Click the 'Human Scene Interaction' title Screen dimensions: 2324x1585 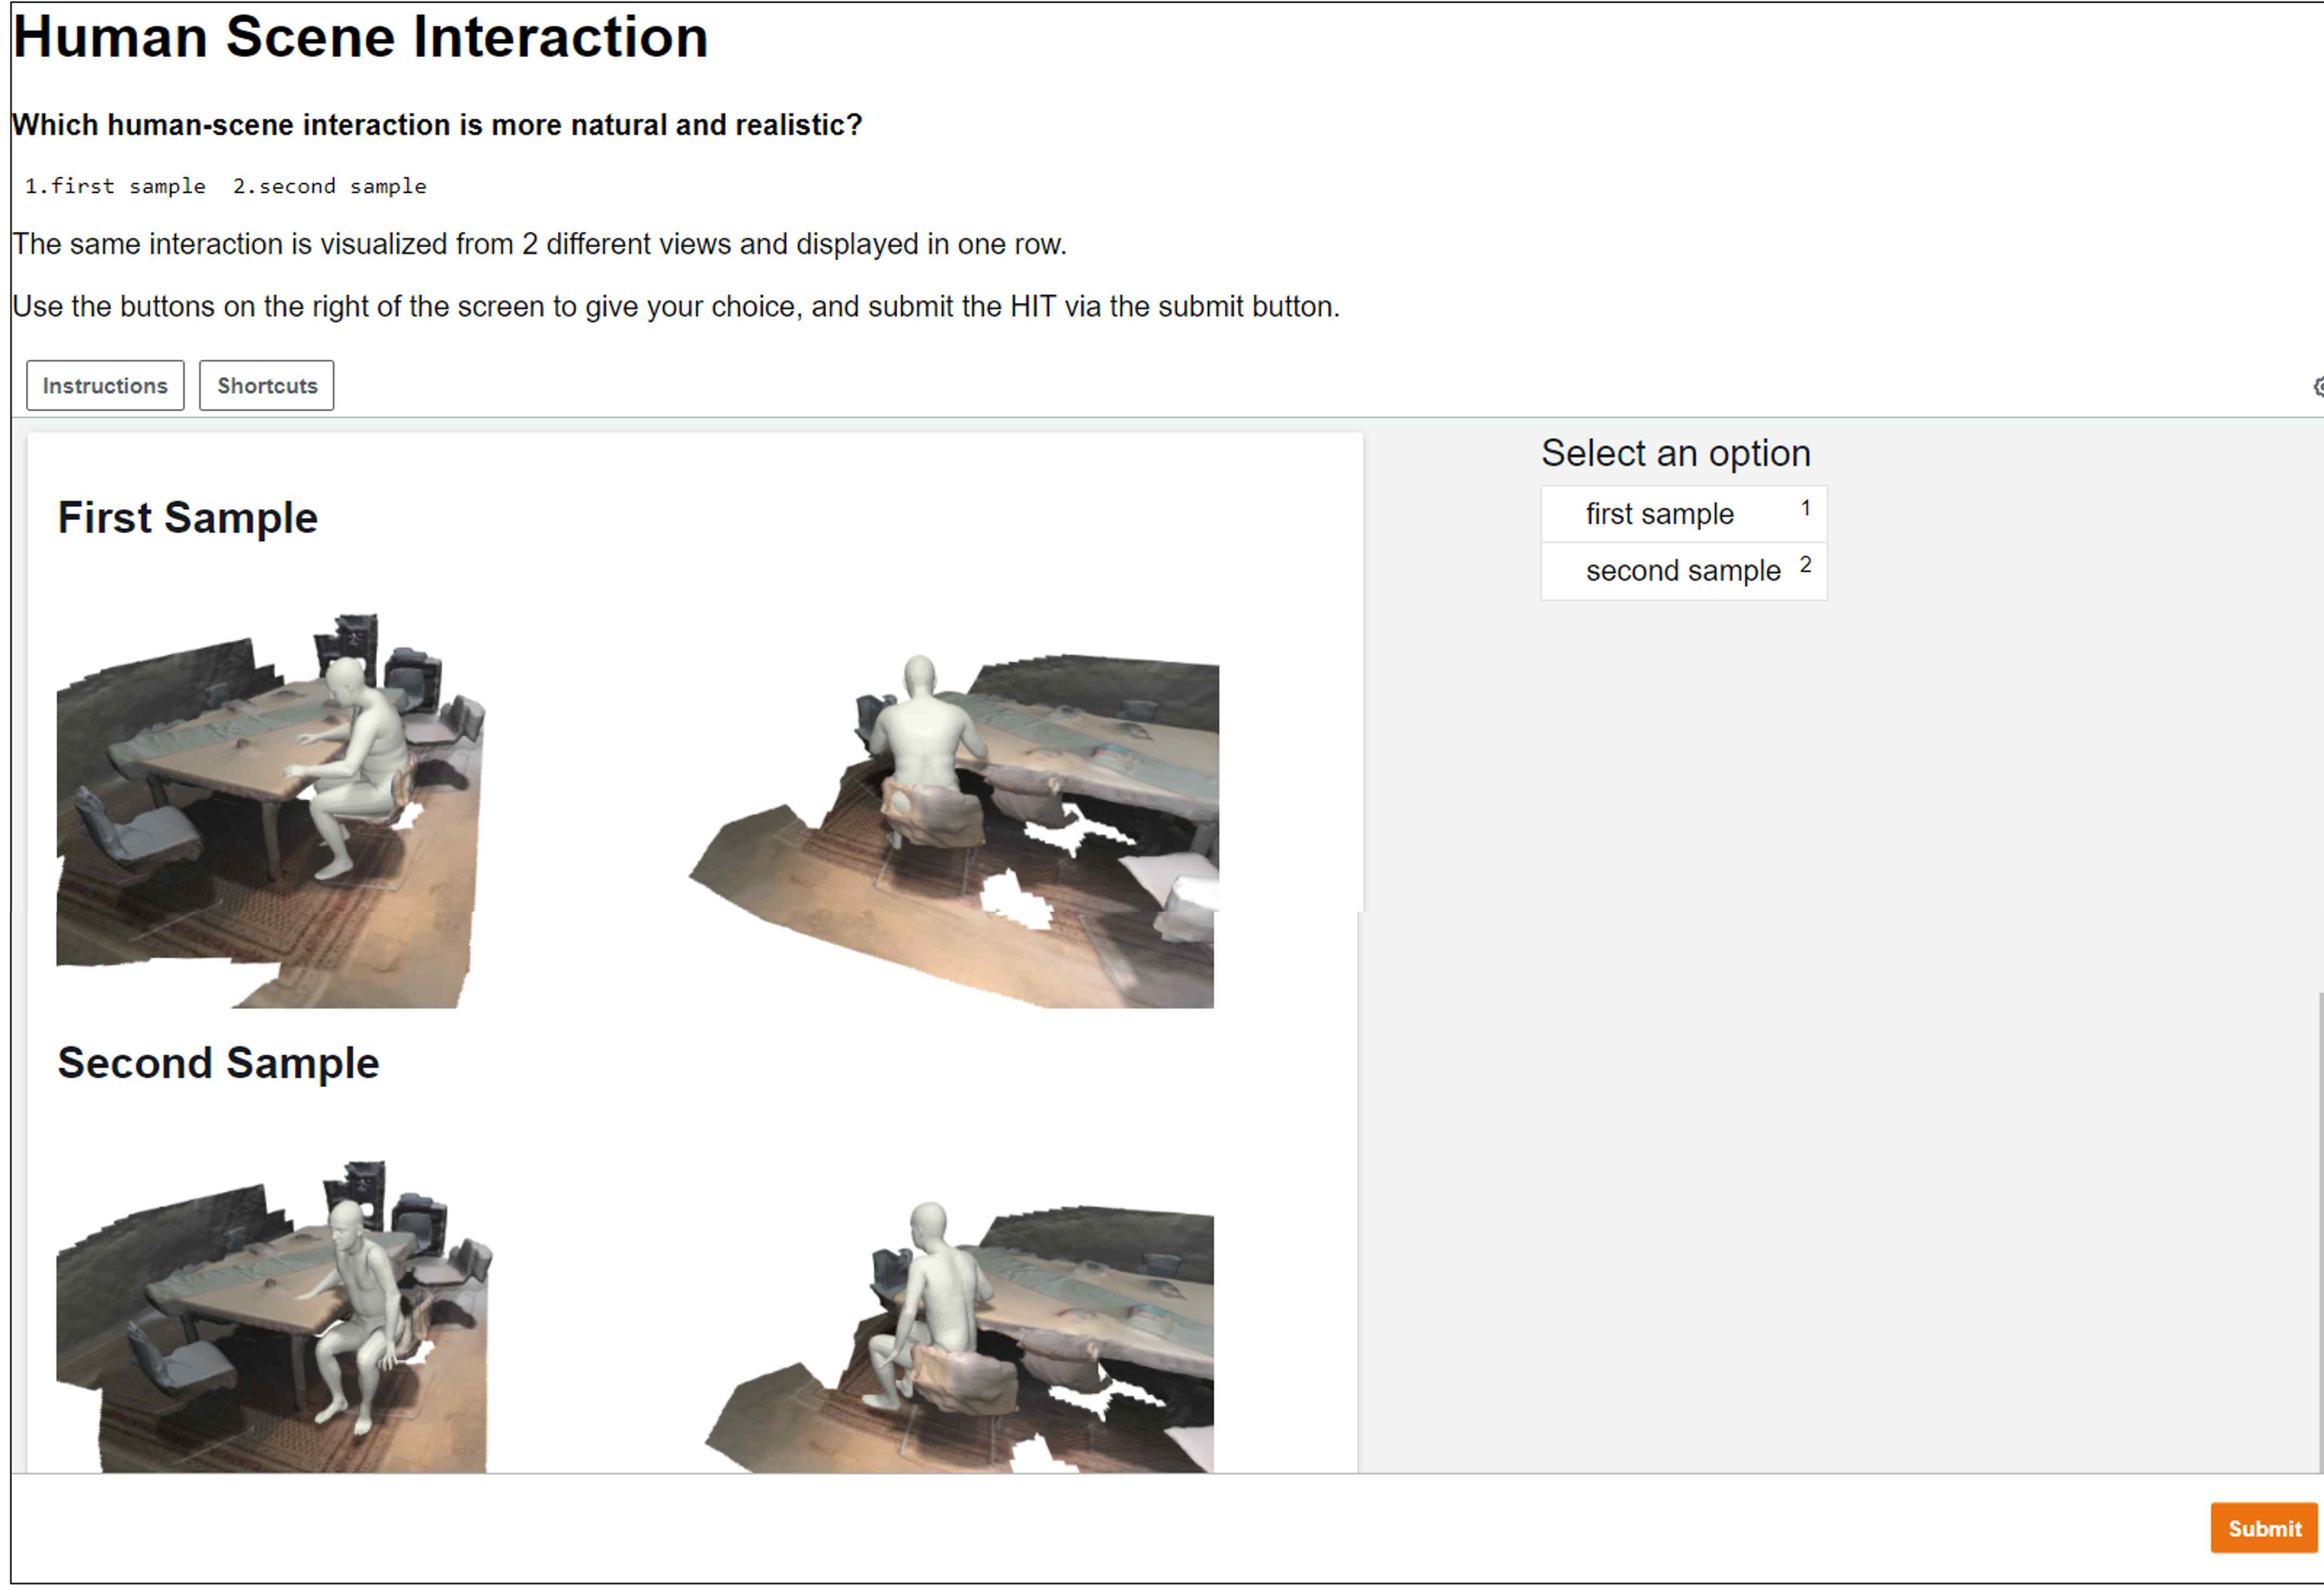click(x=360, y=37)
